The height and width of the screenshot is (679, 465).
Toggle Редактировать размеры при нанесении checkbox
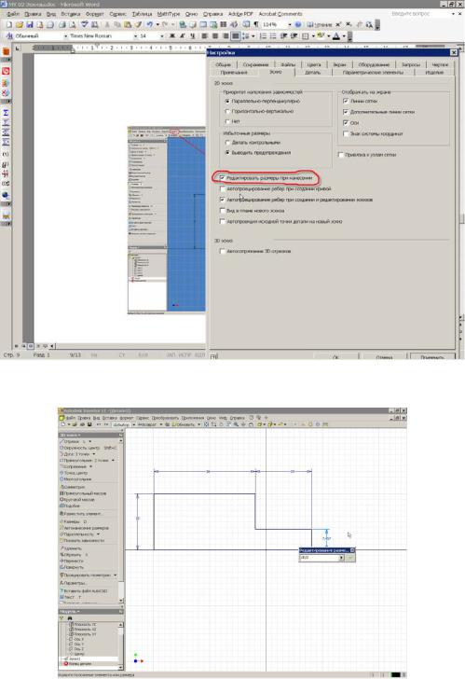point(223,178)
